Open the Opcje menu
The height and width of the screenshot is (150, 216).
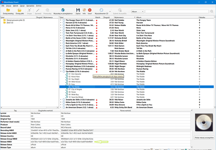pos(22,6)
